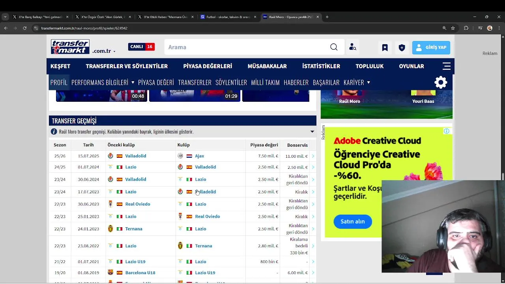This screenshot has height=284, width=505.
Task: Play the video thumbnail with duration 00:48
Action: pos(101,96)
